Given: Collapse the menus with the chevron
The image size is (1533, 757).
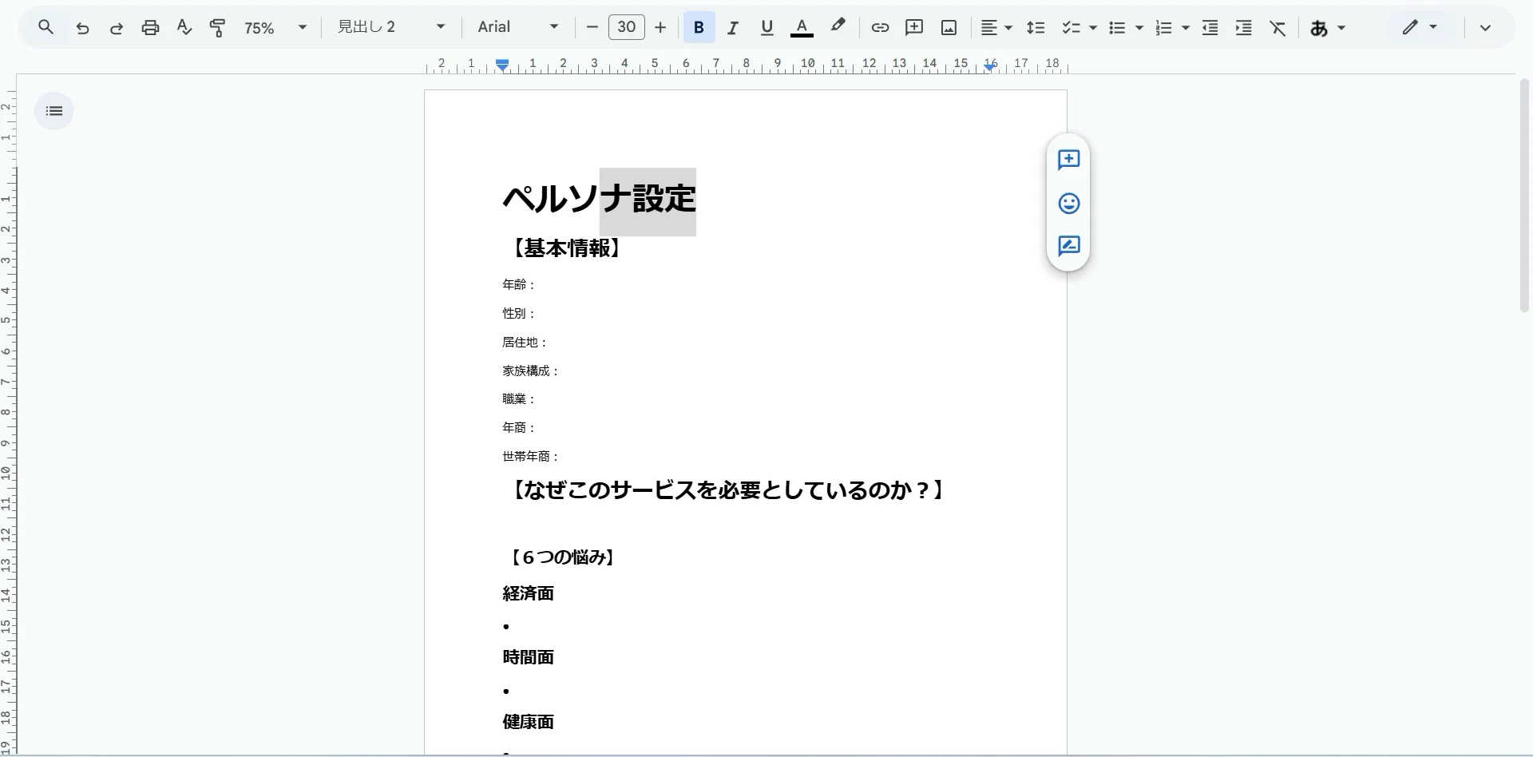Looking at the screenshot, I should (1485, 28).
